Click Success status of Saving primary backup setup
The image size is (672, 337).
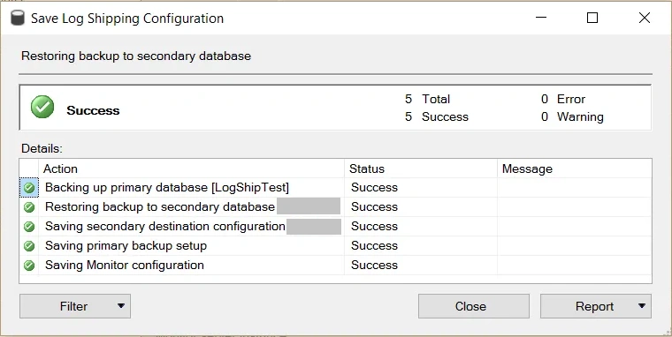tap(374, 246)
